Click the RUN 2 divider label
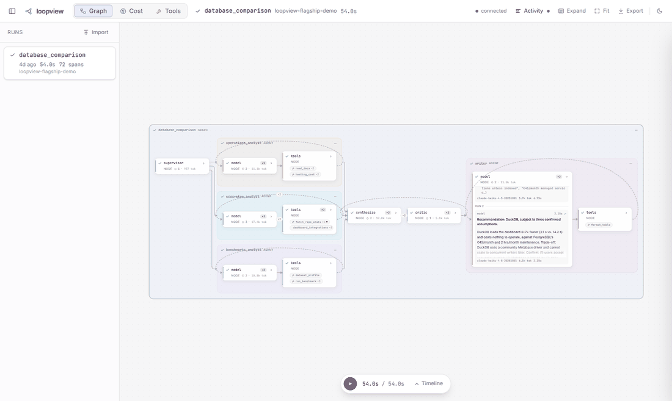 pos(479,206)
